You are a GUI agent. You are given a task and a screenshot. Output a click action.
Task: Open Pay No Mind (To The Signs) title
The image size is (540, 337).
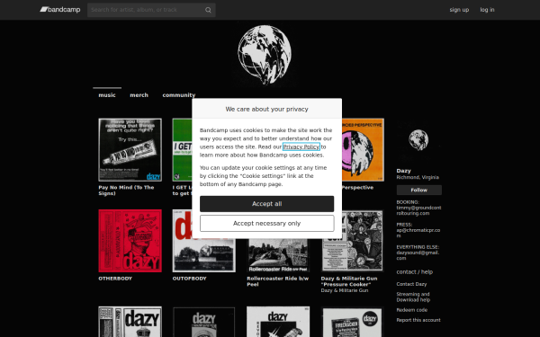click(126, 191)
